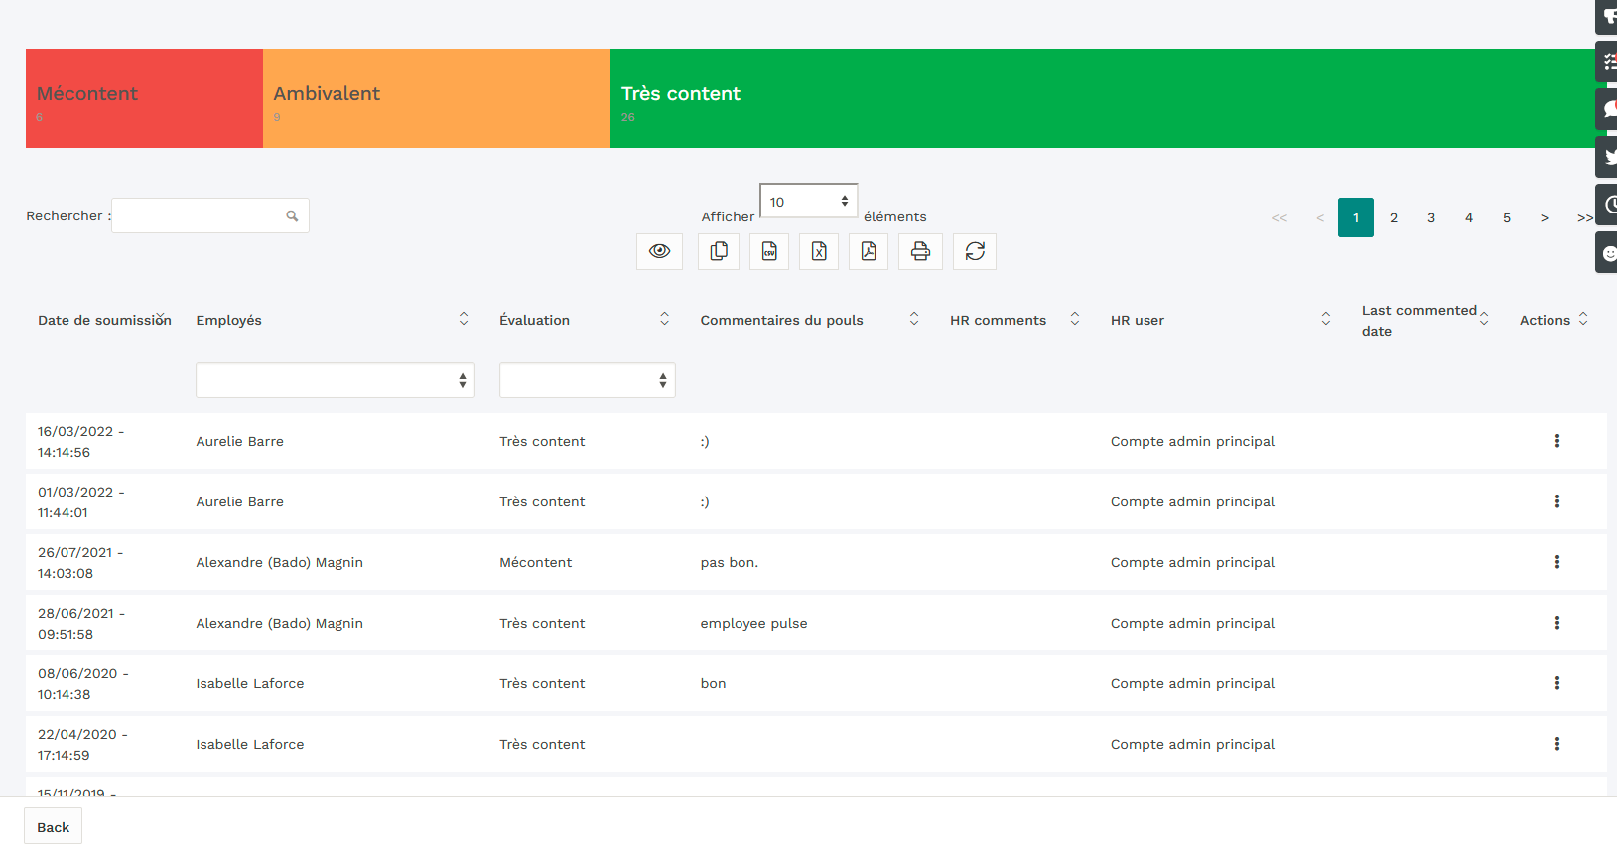This screenshot has width=1617, height=852.
Task: Copy table data using the copy icon
Action: [x=719, y=251]
